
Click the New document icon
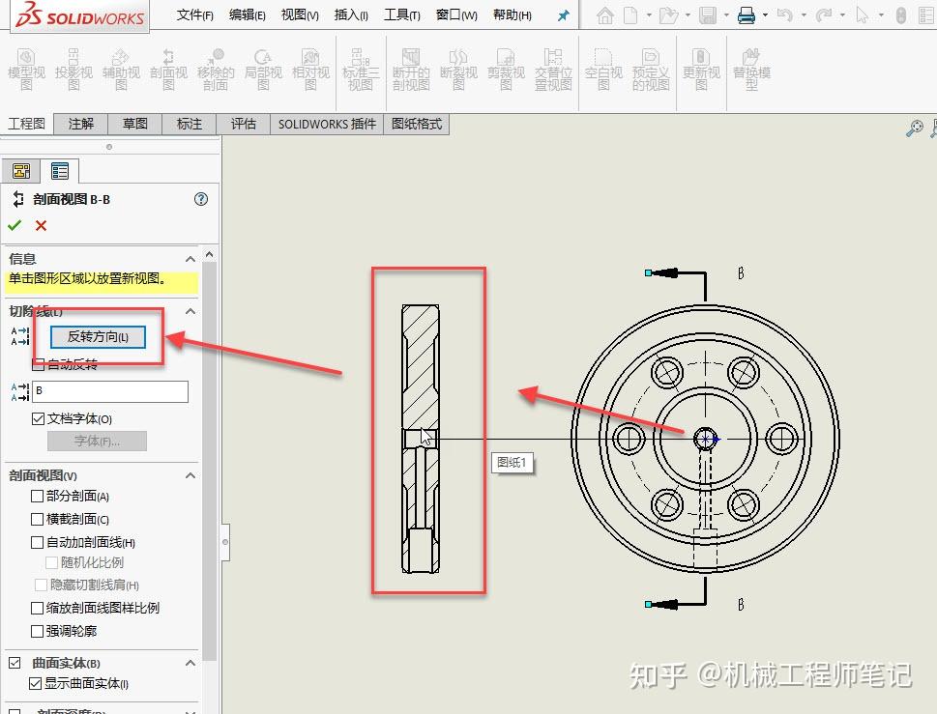coord(630,14)
